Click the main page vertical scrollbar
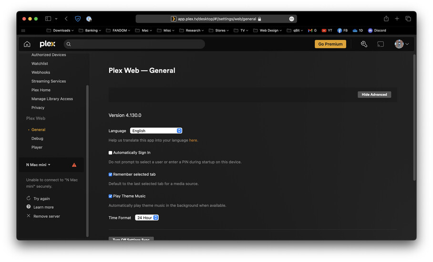Screen dimensions: 433x262 pos(414,117)
